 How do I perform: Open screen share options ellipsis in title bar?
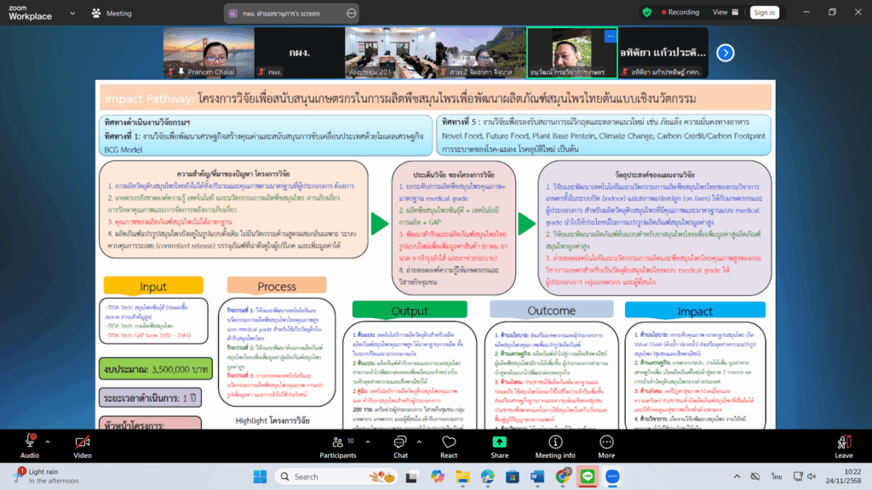[x=351, y=13]
